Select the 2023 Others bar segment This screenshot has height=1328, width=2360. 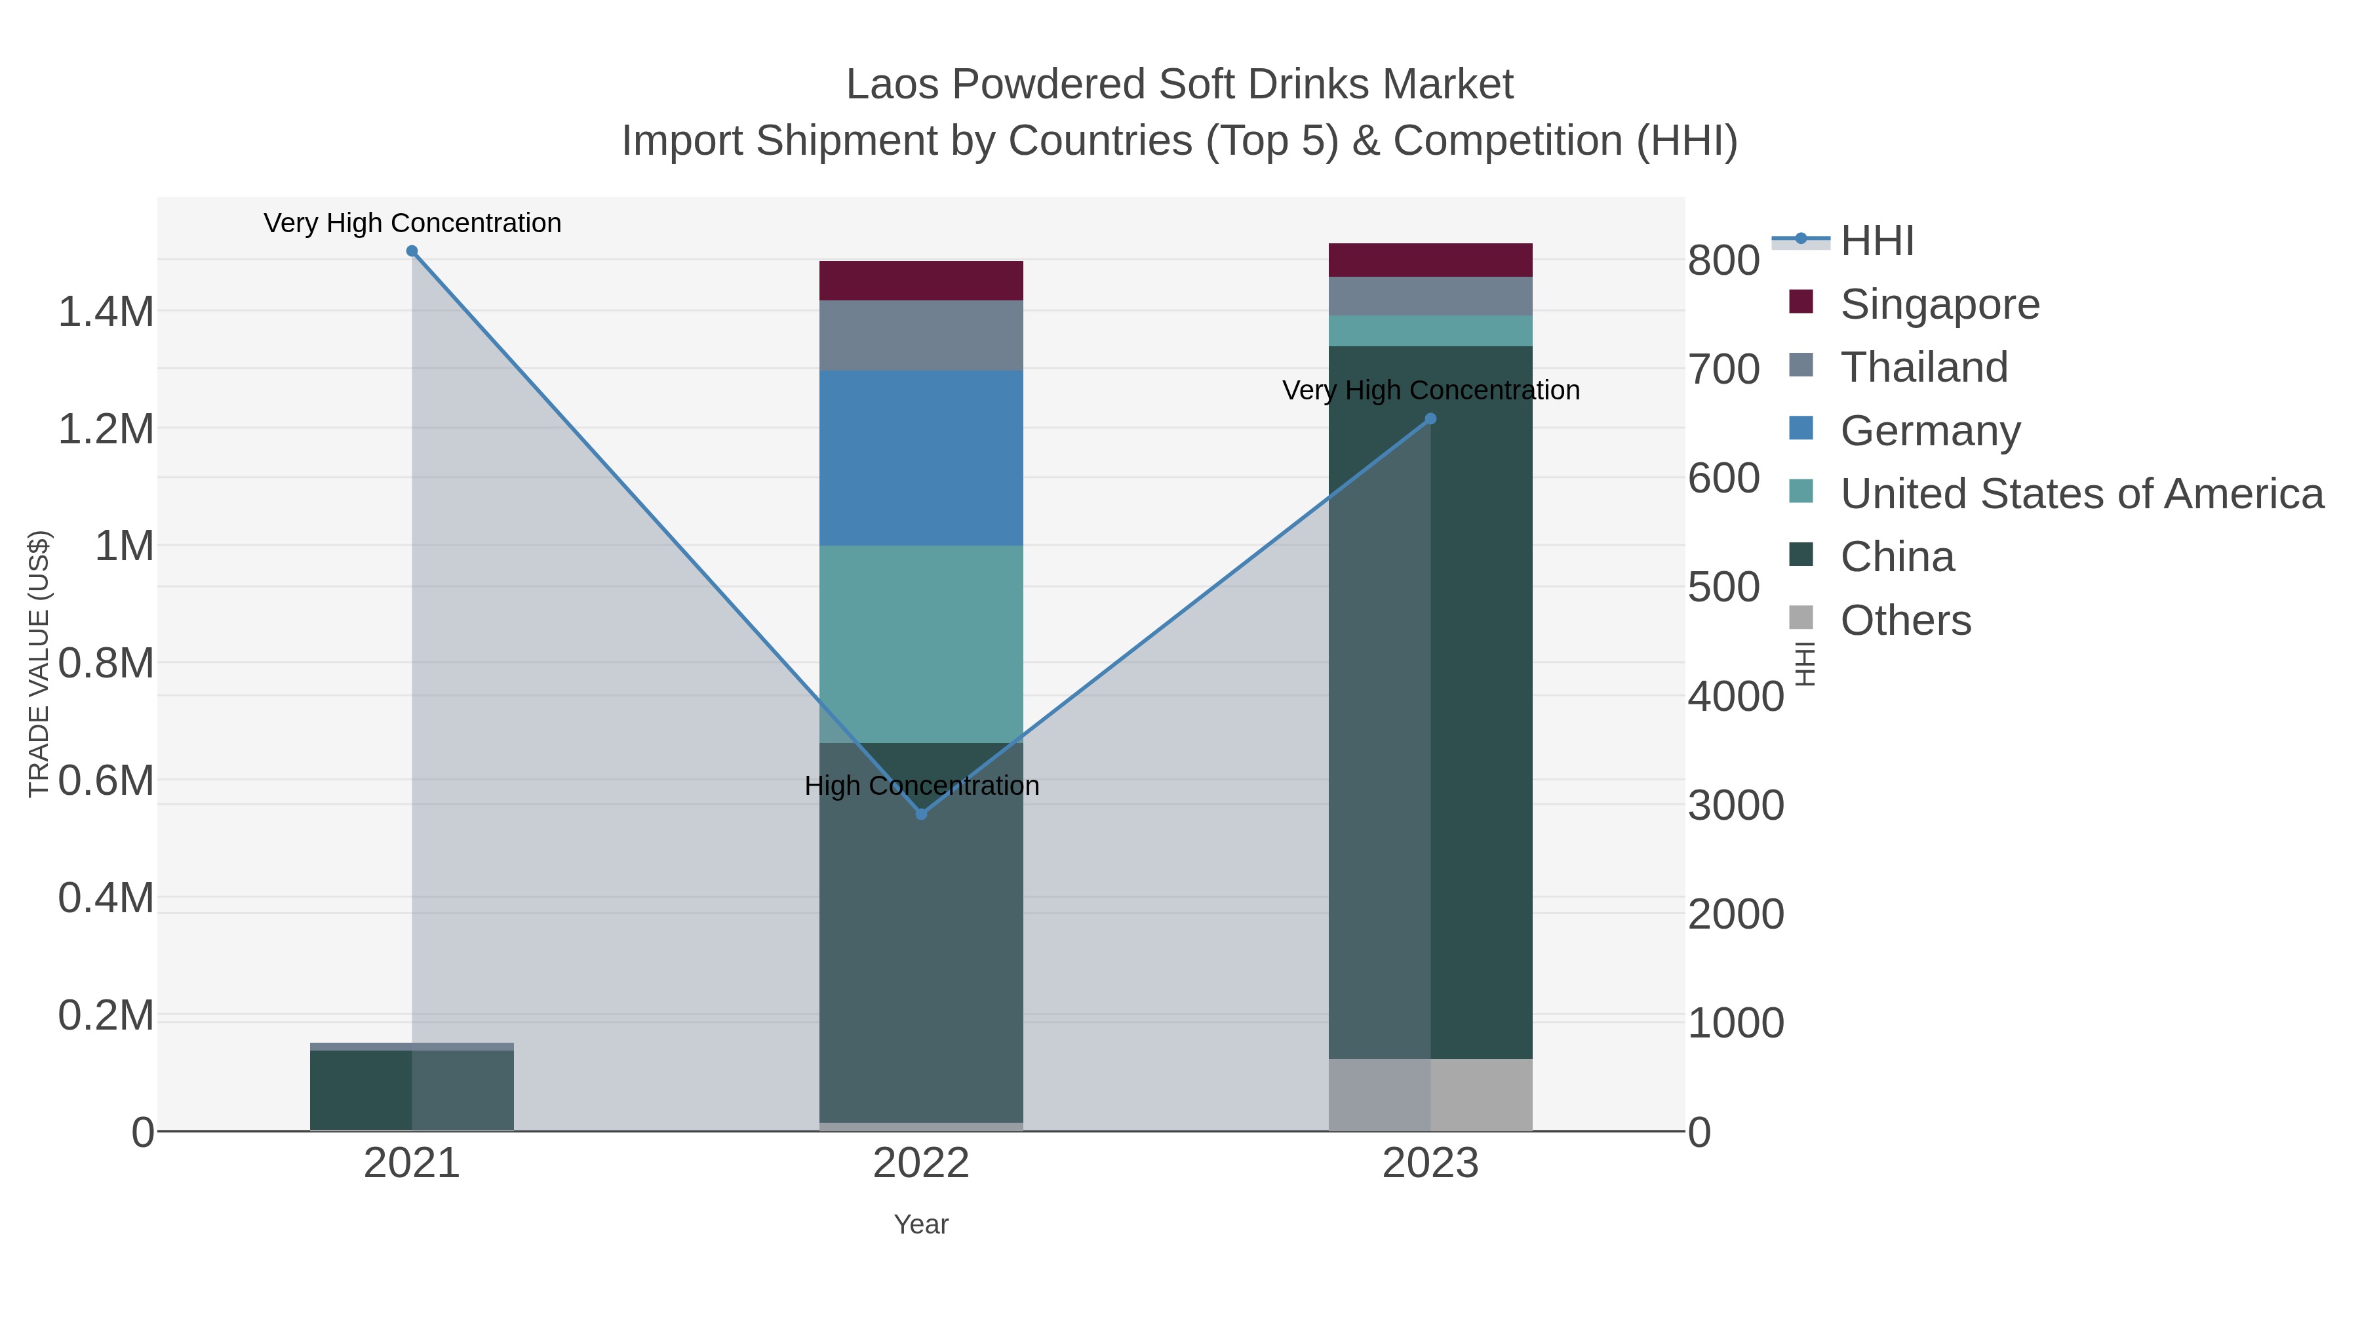[1431, 1095]
